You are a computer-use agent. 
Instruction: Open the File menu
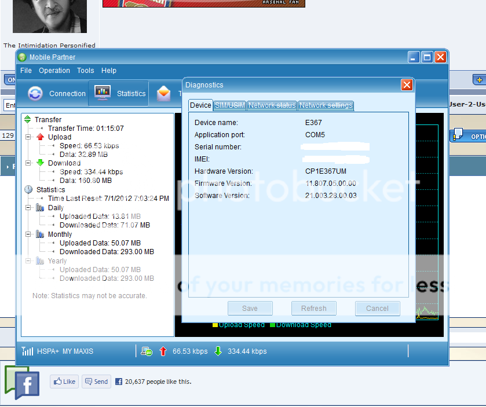(x=26, y=71)
